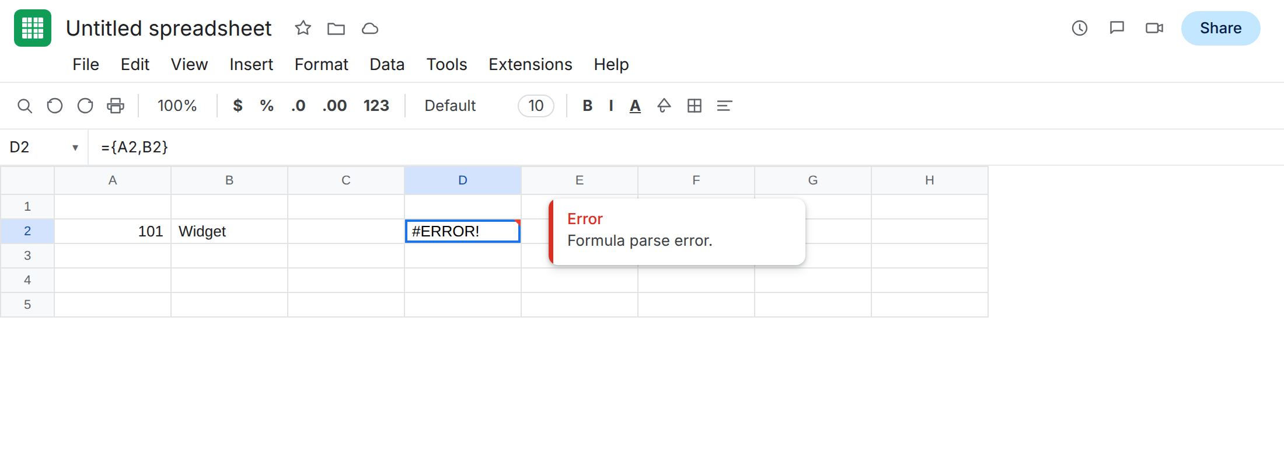Click the font size 10 field
This screenshot has height=467, width=1284.
pos(536,106)
